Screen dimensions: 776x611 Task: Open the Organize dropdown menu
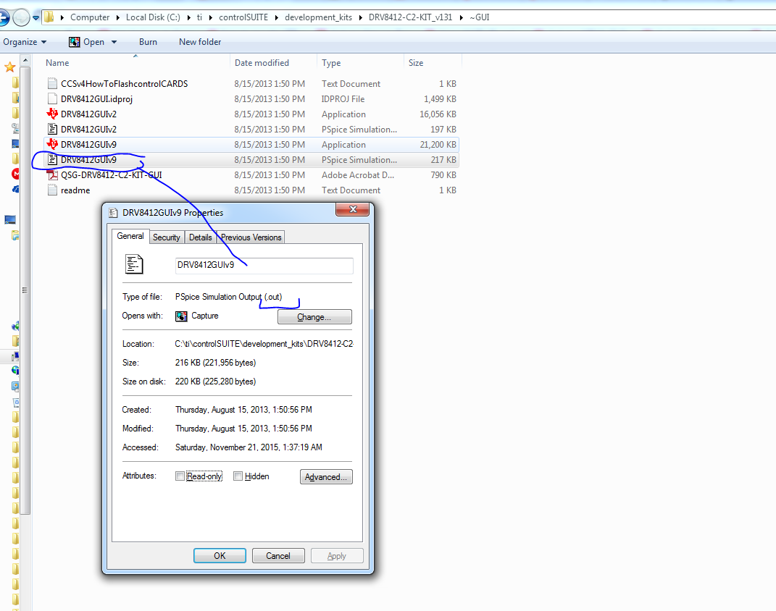click(x=25, y=42)
